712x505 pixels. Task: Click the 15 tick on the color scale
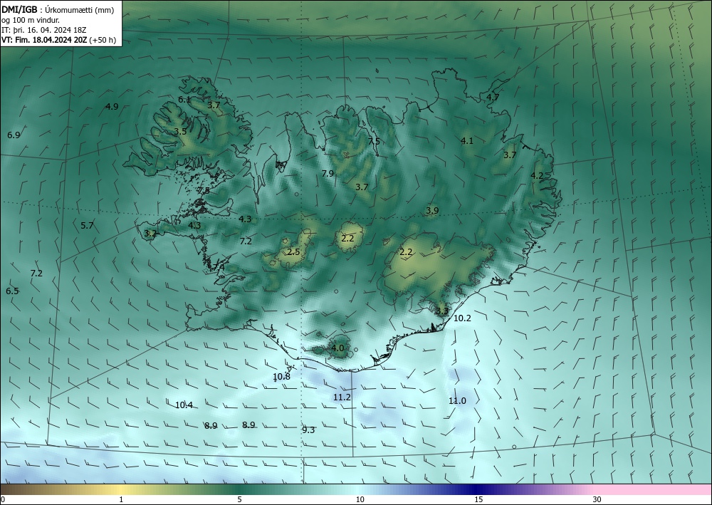(478, 499)
